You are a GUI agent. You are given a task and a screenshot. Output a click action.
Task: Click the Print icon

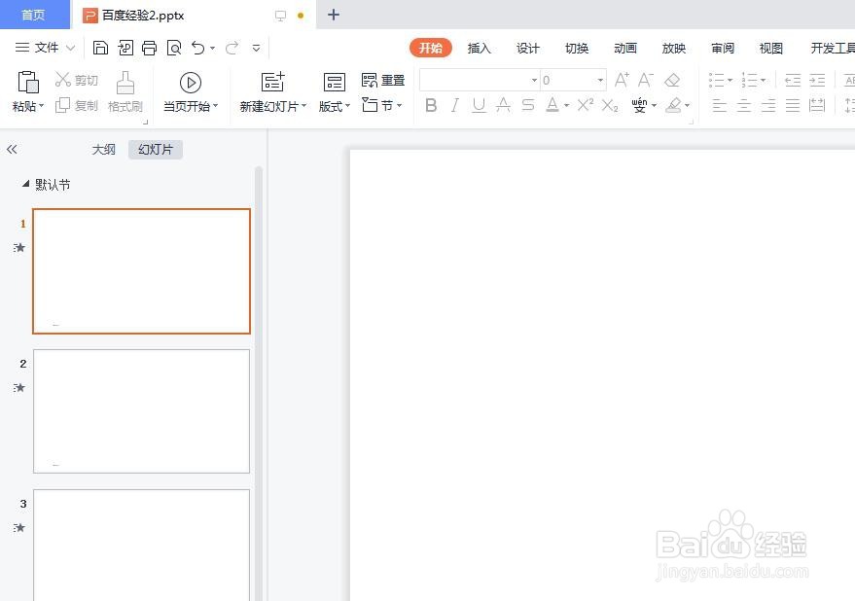click(150, 48)
